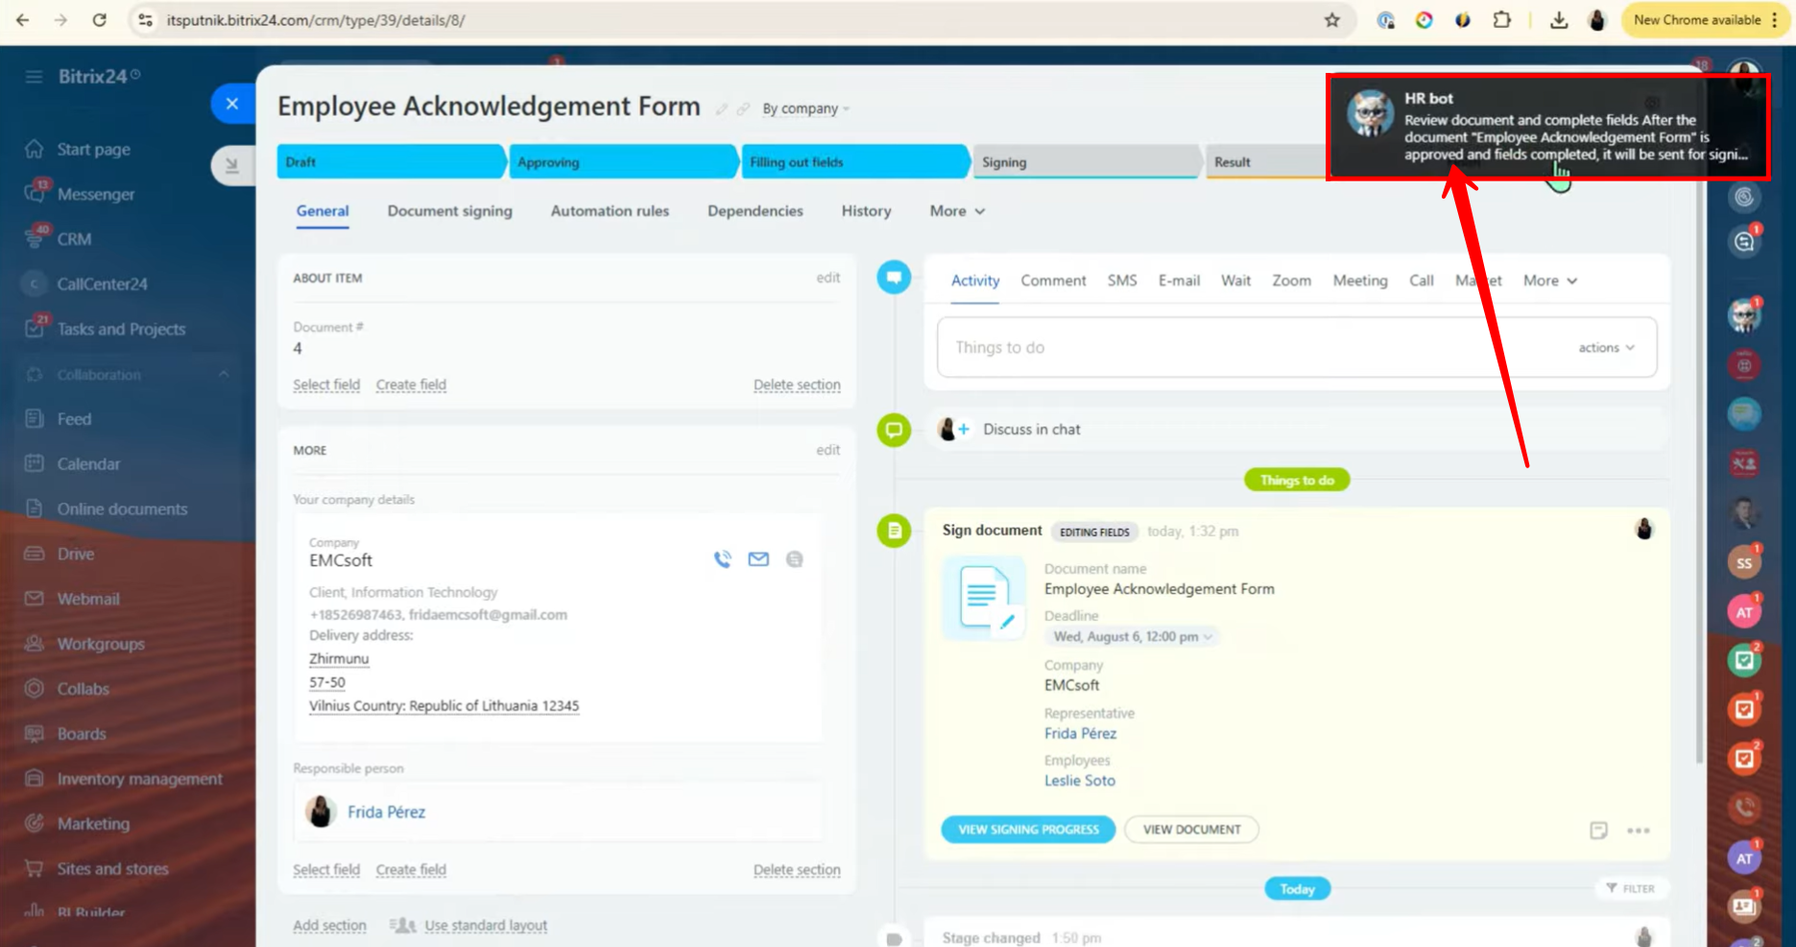Collapse the Collaboration sidebar group
The width and height of the screenshot is (1796, 947).
(x=223, y=374)
